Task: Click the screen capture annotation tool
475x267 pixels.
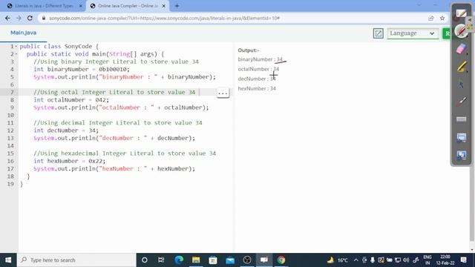Action: tap(462, 137)
